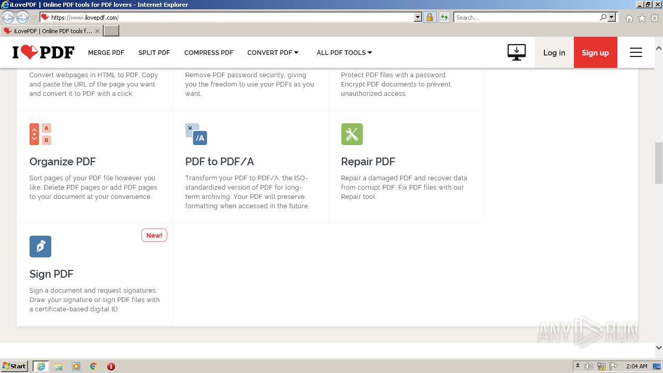663x373 pixels.
Task: Open File Explorer from the taskbar
Action: click(x=59, y=366)
